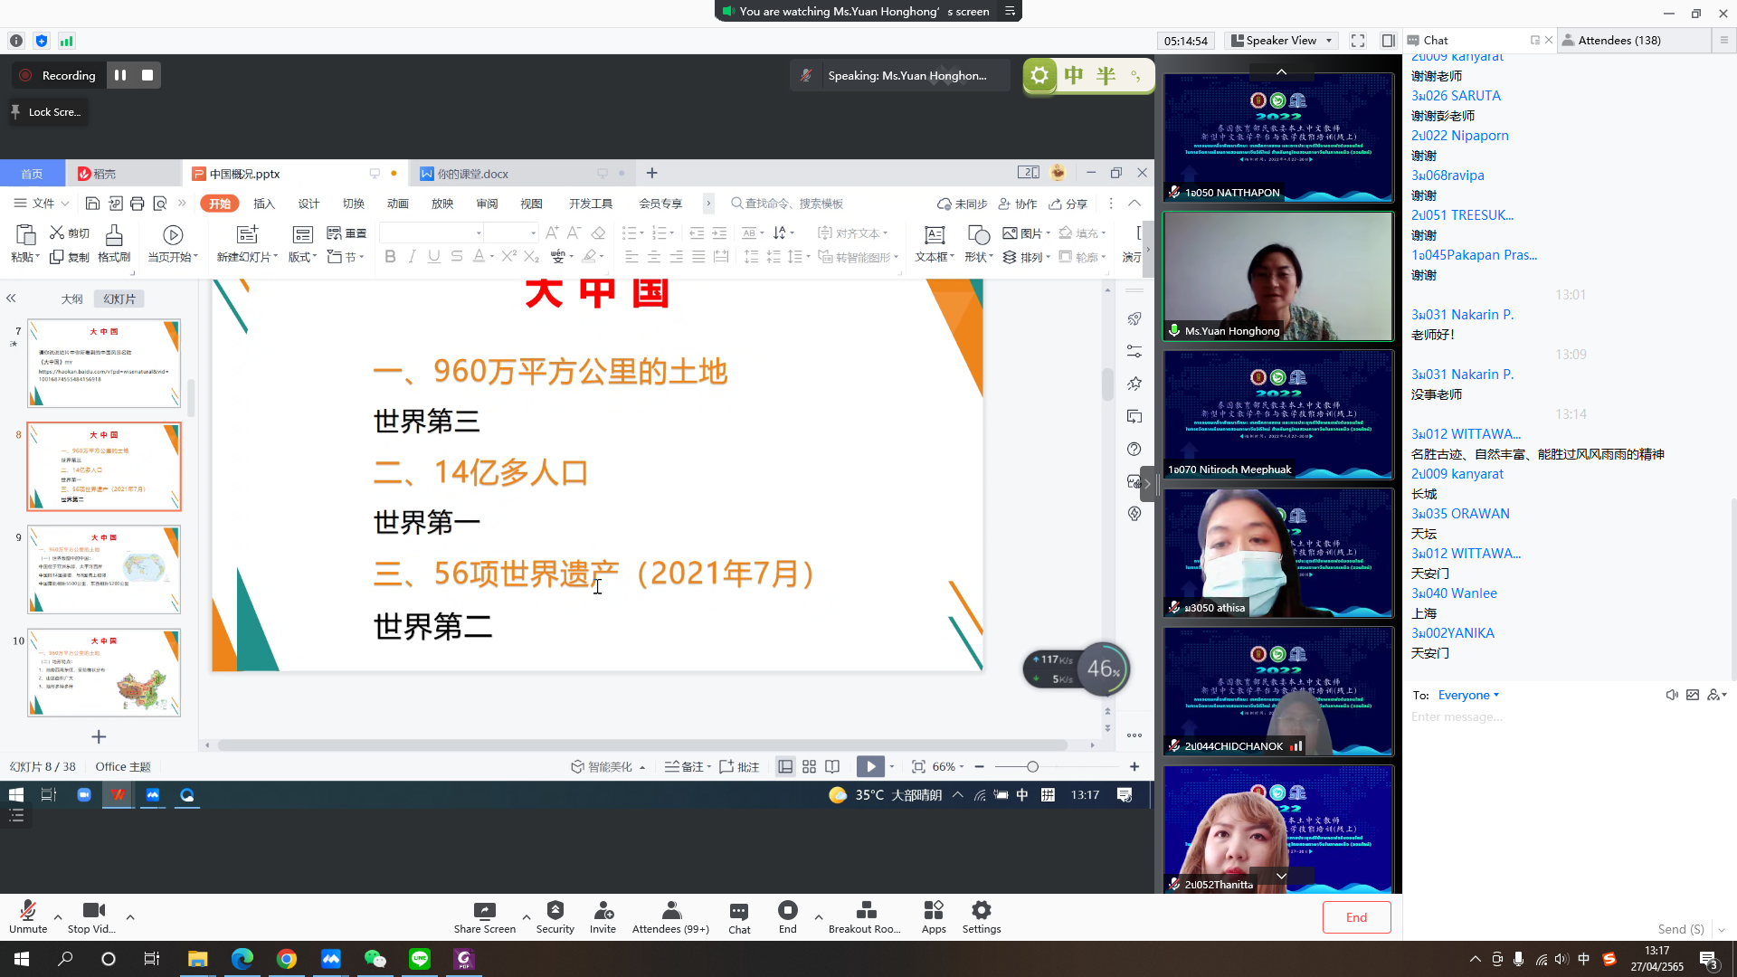Image resolution: width=1737 pixels, height=977 pixels.
Task: Expand video options arrow beside Stop Video
Action: tap(130, 917)
